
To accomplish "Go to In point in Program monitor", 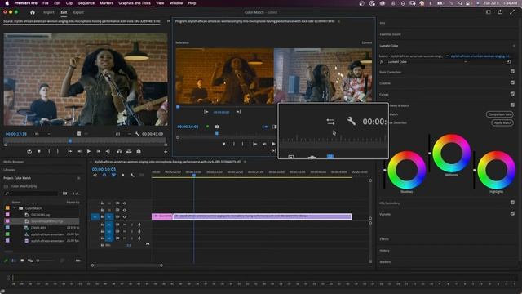I will (254, 144).
